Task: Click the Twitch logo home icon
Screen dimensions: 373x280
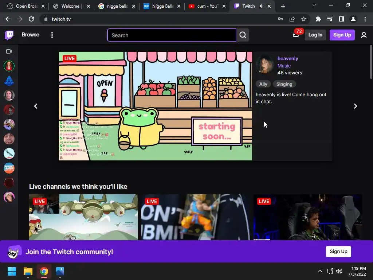Action: [9, 35]
